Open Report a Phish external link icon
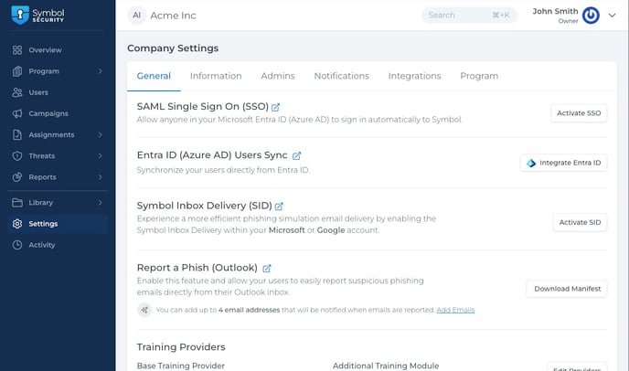Viewport: 629px width, 371px height. [267, 269]
